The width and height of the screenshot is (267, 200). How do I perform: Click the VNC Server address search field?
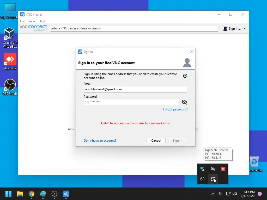pos(134,28)
